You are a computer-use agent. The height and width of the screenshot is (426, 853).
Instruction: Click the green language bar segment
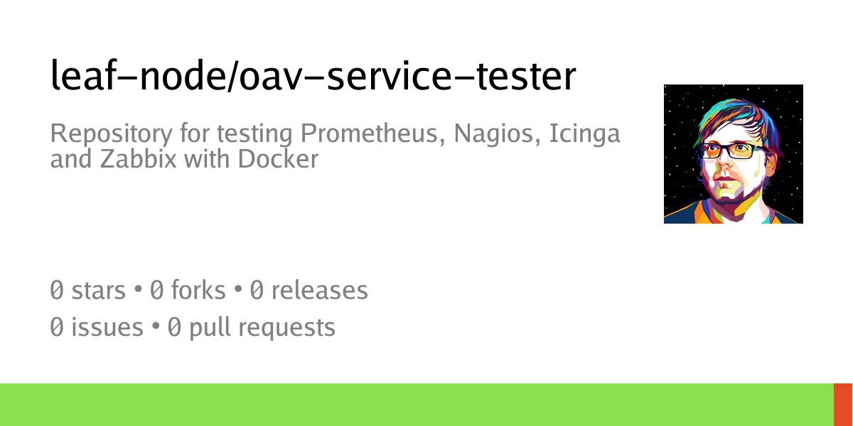point(416,405)
